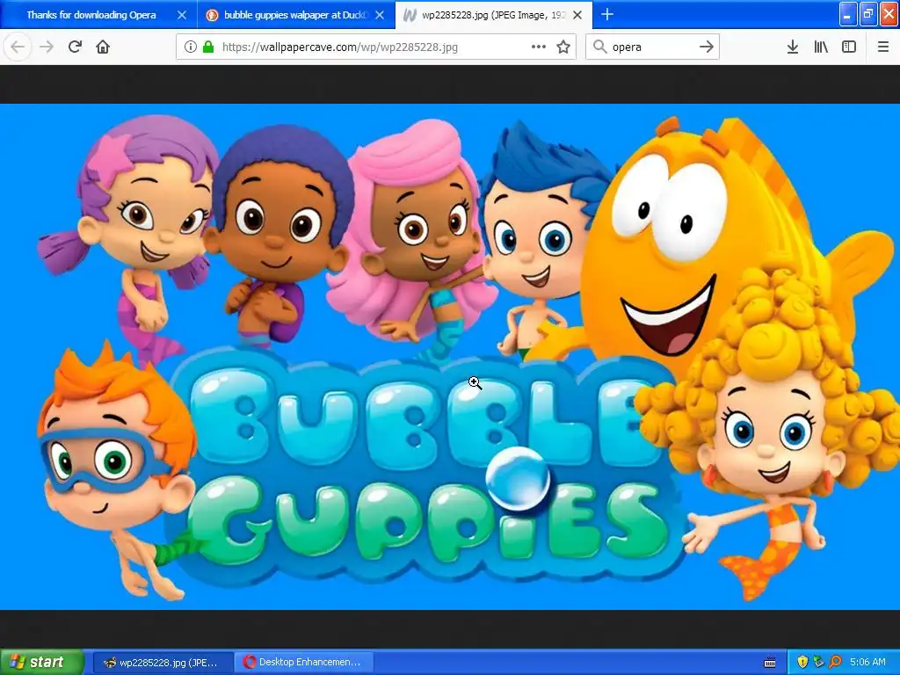Open the Firefox hamburger menu

883,47
